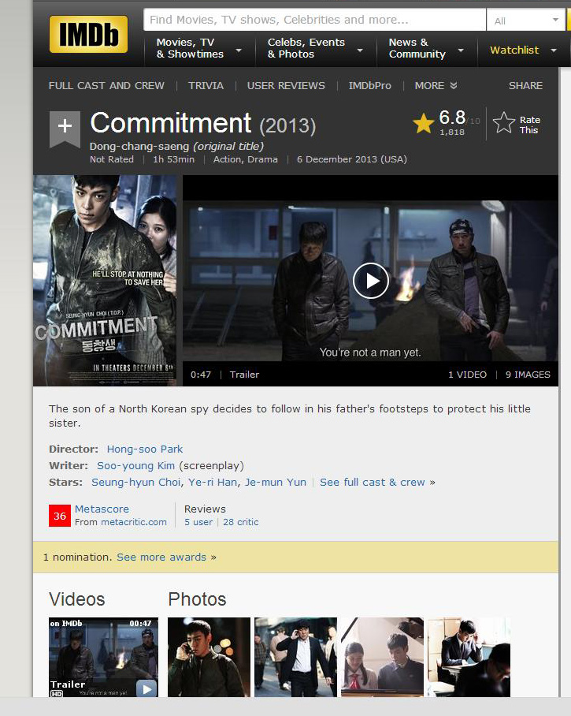Visit the metacritic.com link

[134, 522]
